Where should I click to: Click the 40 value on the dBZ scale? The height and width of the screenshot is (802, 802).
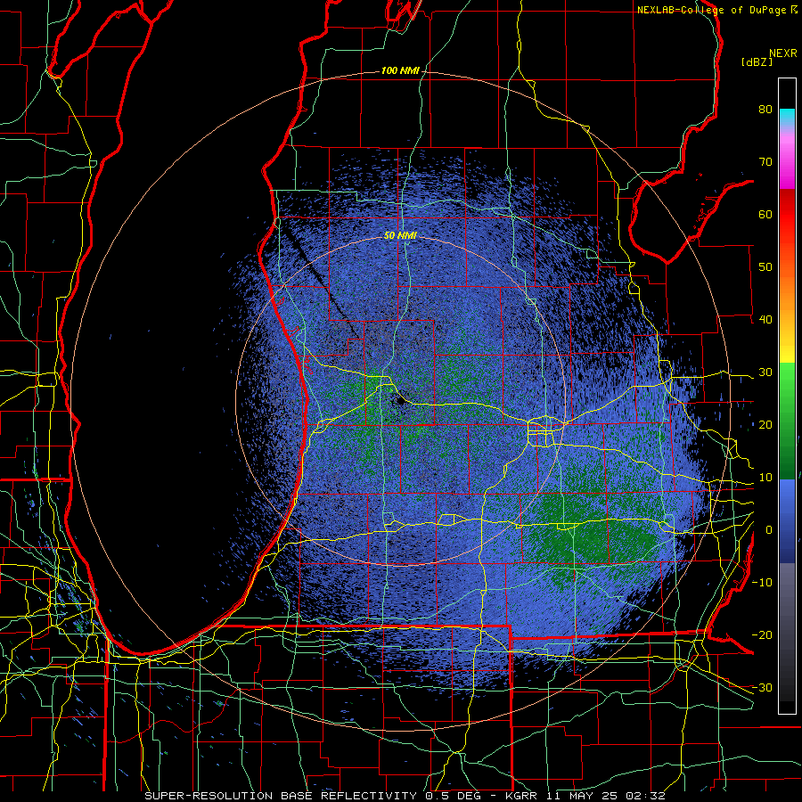tap(765, 320)
